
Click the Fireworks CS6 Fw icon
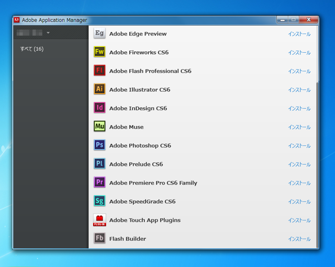click(x=99, y=52)
